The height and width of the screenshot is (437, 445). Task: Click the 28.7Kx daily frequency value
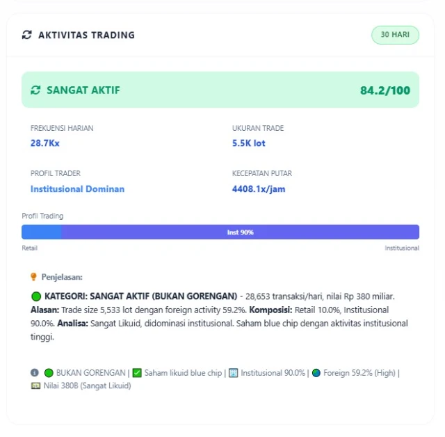[x=45, y=143]
